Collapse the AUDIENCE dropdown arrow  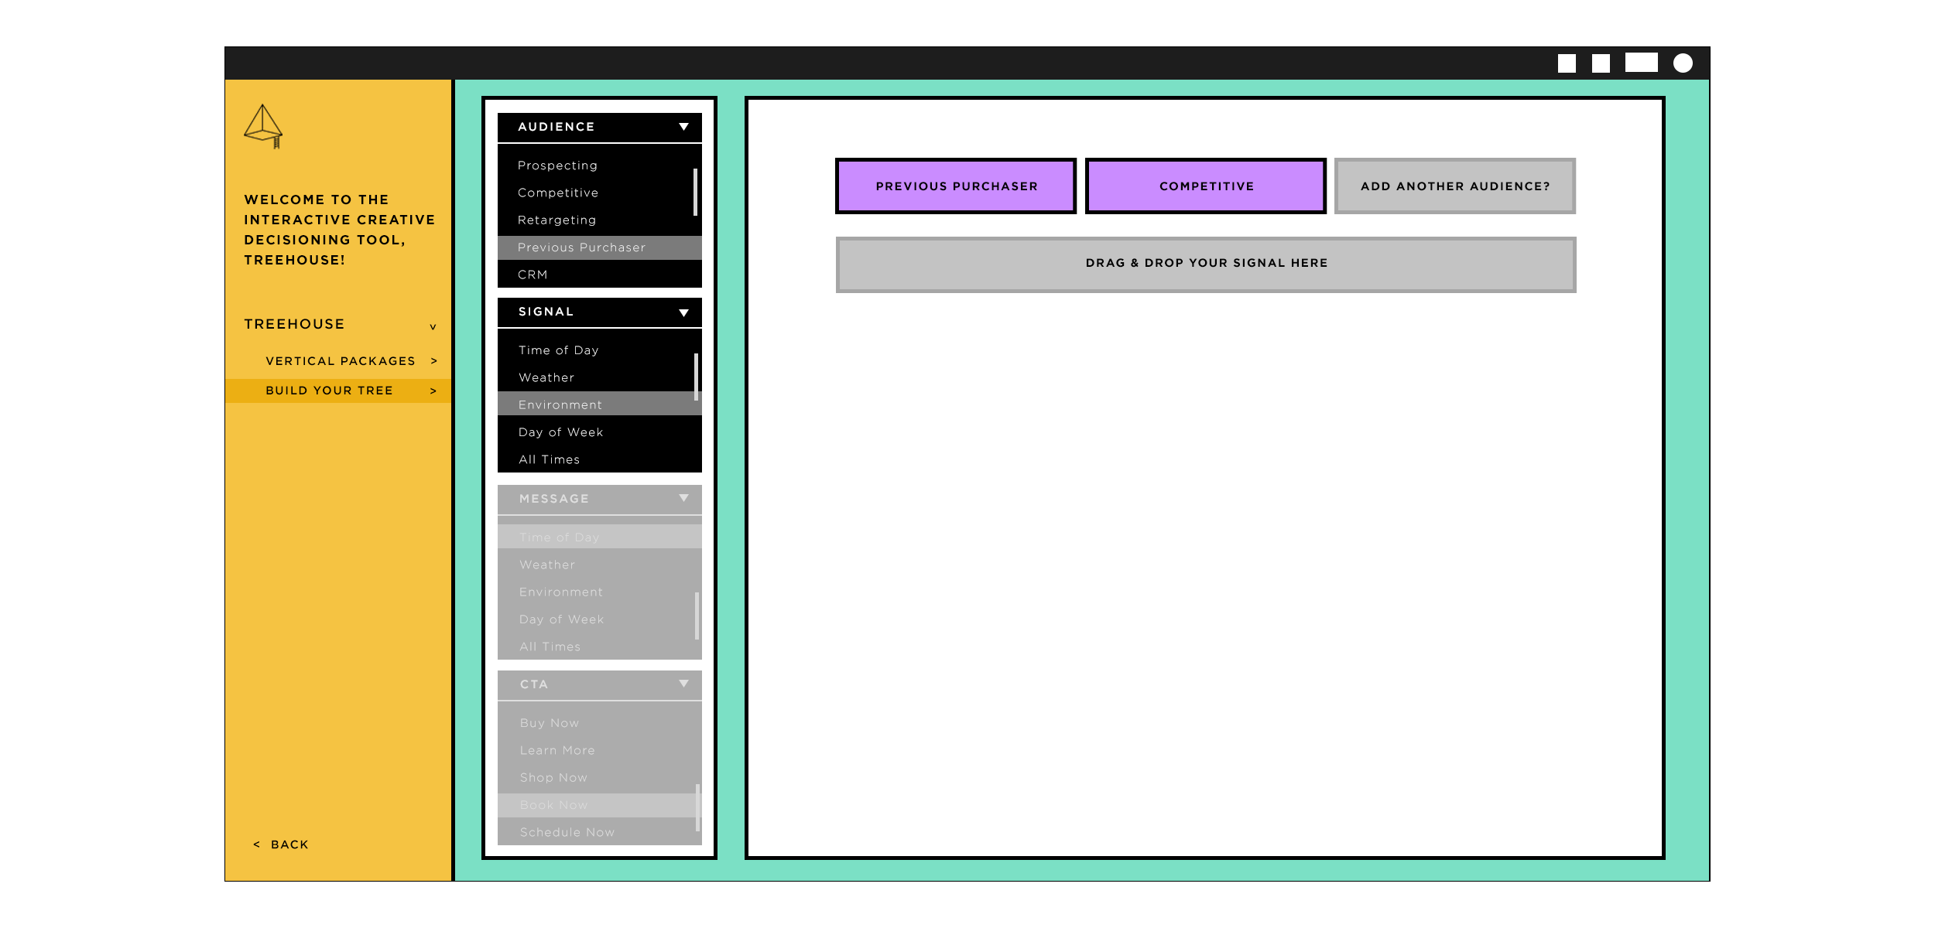point(683,127)
